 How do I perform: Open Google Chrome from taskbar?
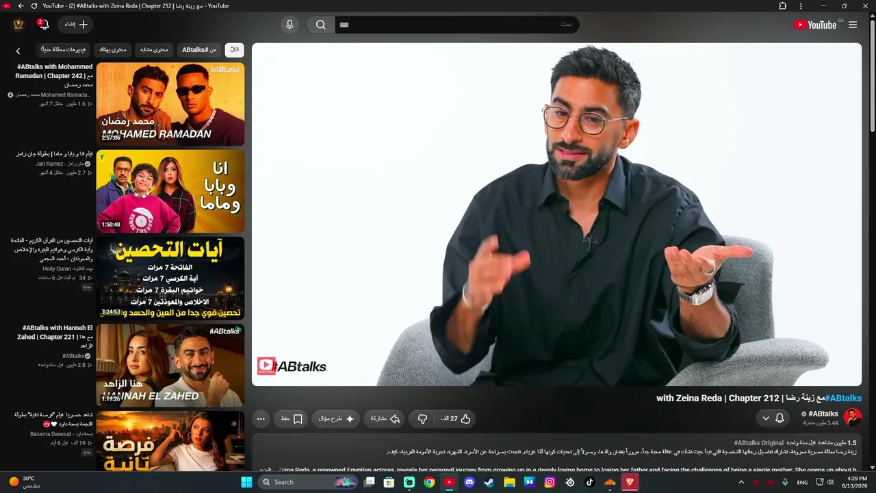tap(429, 482)
